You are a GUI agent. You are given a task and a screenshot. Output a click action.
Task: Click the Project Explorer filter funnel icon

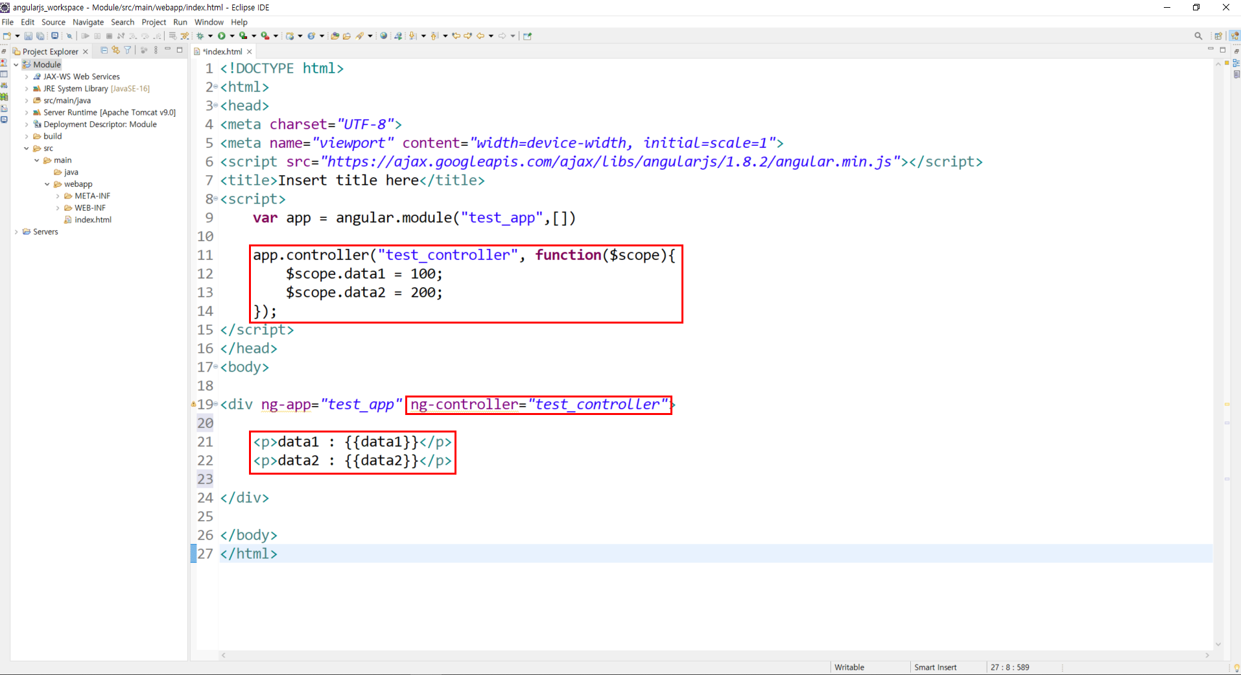pos(128,50)
